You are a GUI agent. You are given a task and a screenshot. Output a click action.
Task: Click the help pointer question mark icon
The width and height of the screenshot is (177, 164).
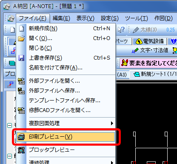(121, 30)
